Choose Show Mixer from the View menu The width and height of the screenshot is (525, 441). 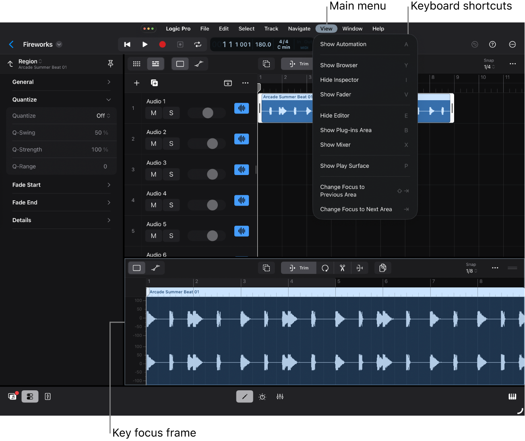[335, 145]
